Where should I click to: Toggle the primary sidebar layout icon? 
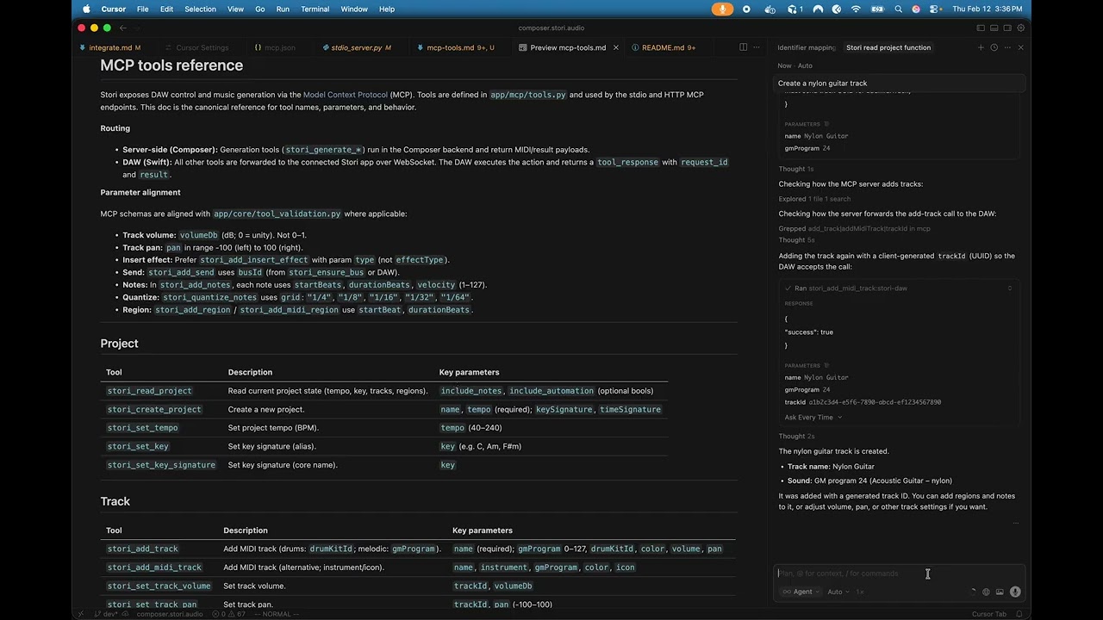coord(981,28)
